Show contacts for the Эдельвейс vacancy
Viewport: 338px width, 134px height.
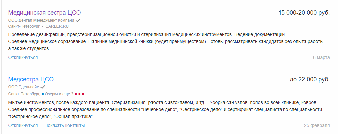coord(64,125)
